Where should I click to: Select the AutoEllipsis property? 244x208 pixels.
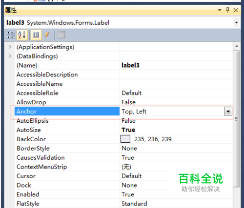(33, 121)
